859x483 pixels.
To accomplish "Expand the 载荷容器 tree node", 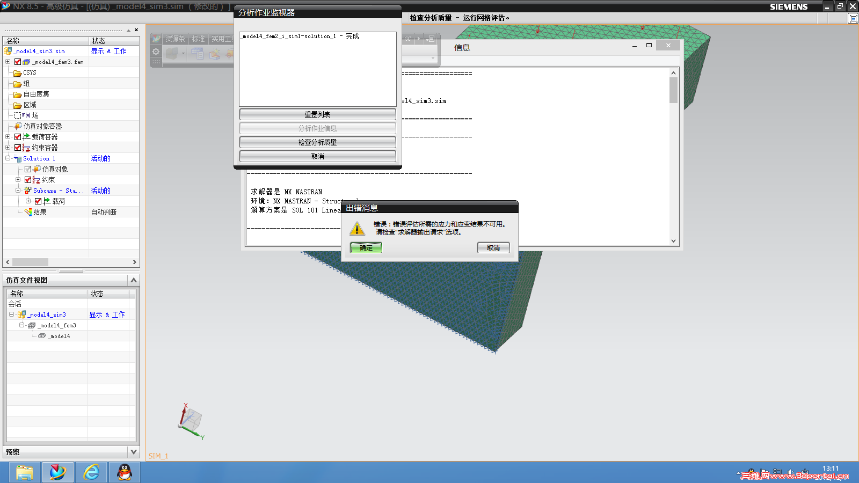I will [x=8, y=137].
